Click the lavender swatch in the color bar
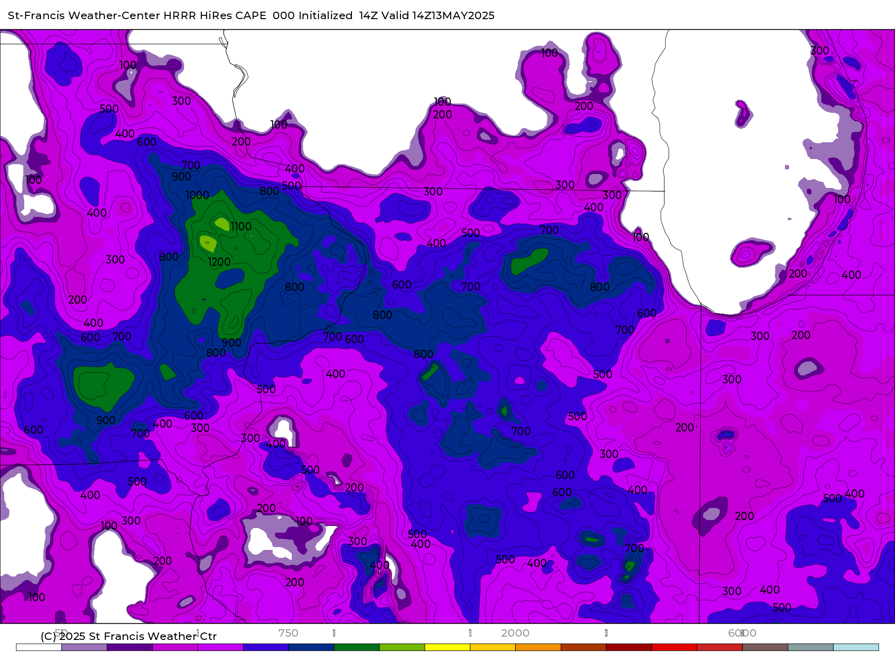 (x=84, y=647)
